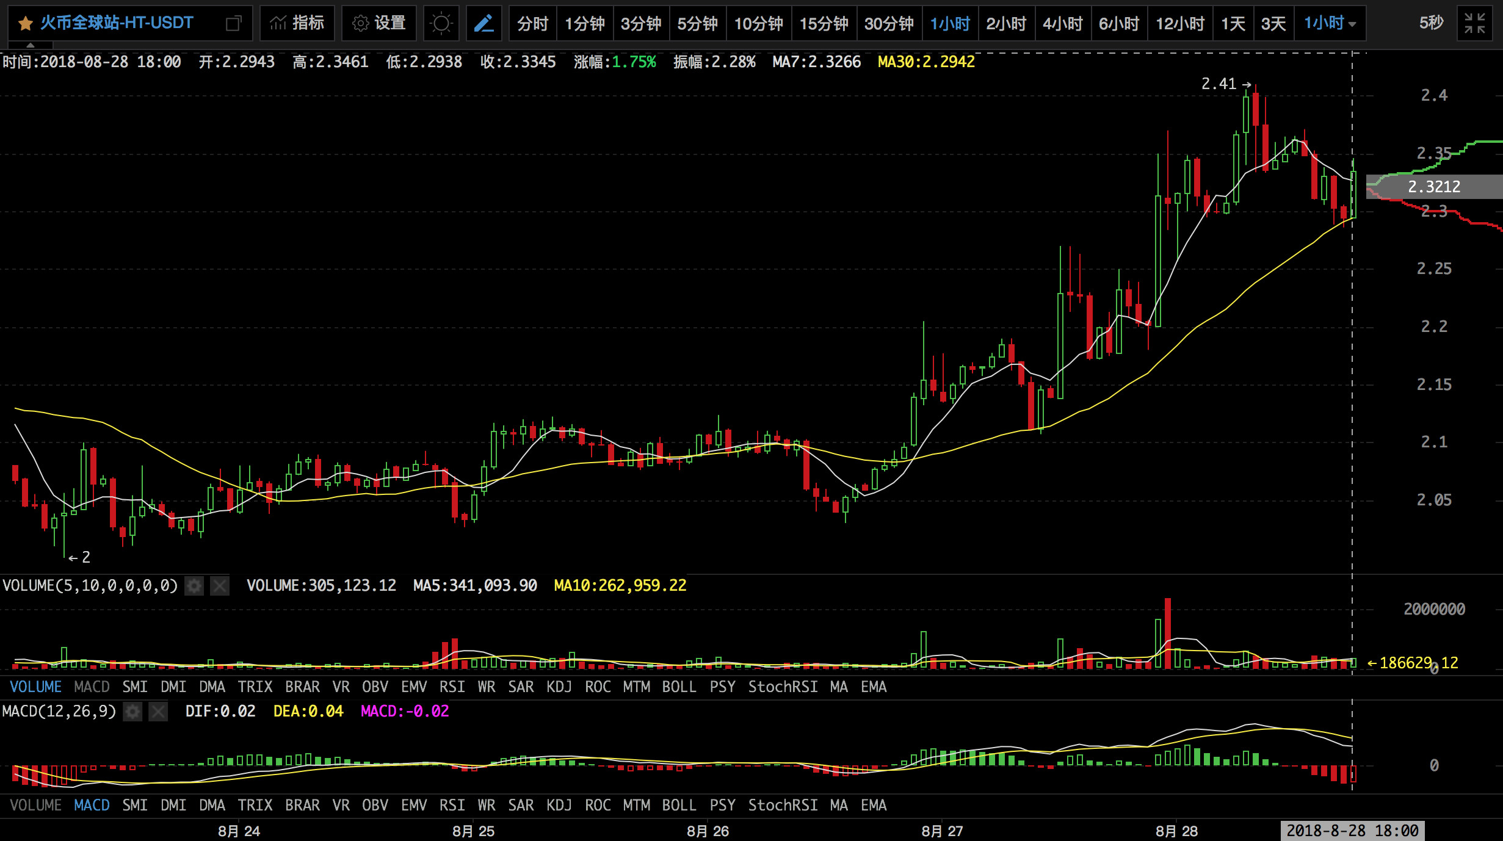Open the VOLUME indicator settings gear
Viewport: 1503px width, 841px height.
pyautogui.click(x=194, y=586)
